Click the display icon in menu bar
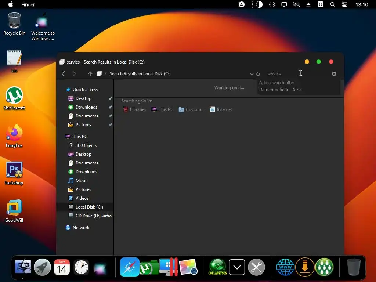Image resolution: width=376 pixels, height=282 pixels. (284, 4)
